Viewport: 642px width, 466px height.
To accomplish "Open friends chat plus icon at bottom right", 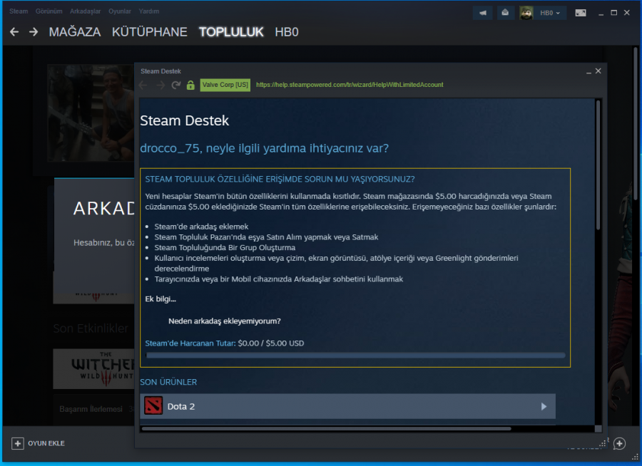I will 619,443.
